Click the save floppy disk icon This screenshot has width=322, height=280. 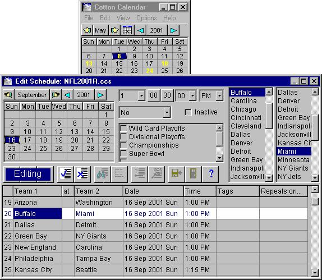pyautogui.click(x=176, y=174)
